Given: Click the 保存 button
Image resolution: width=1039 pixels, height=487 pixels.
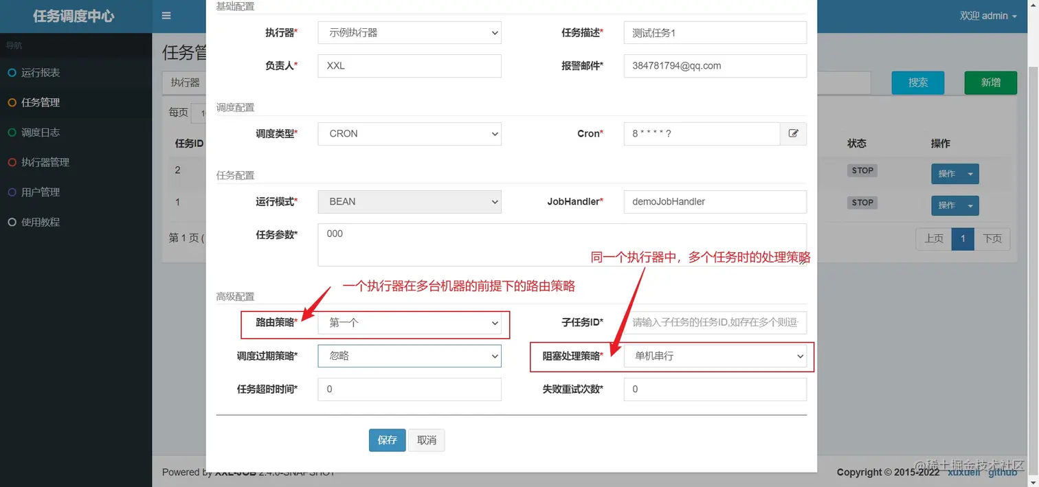Looking at the screenshot, I should (x=387, y=440).
